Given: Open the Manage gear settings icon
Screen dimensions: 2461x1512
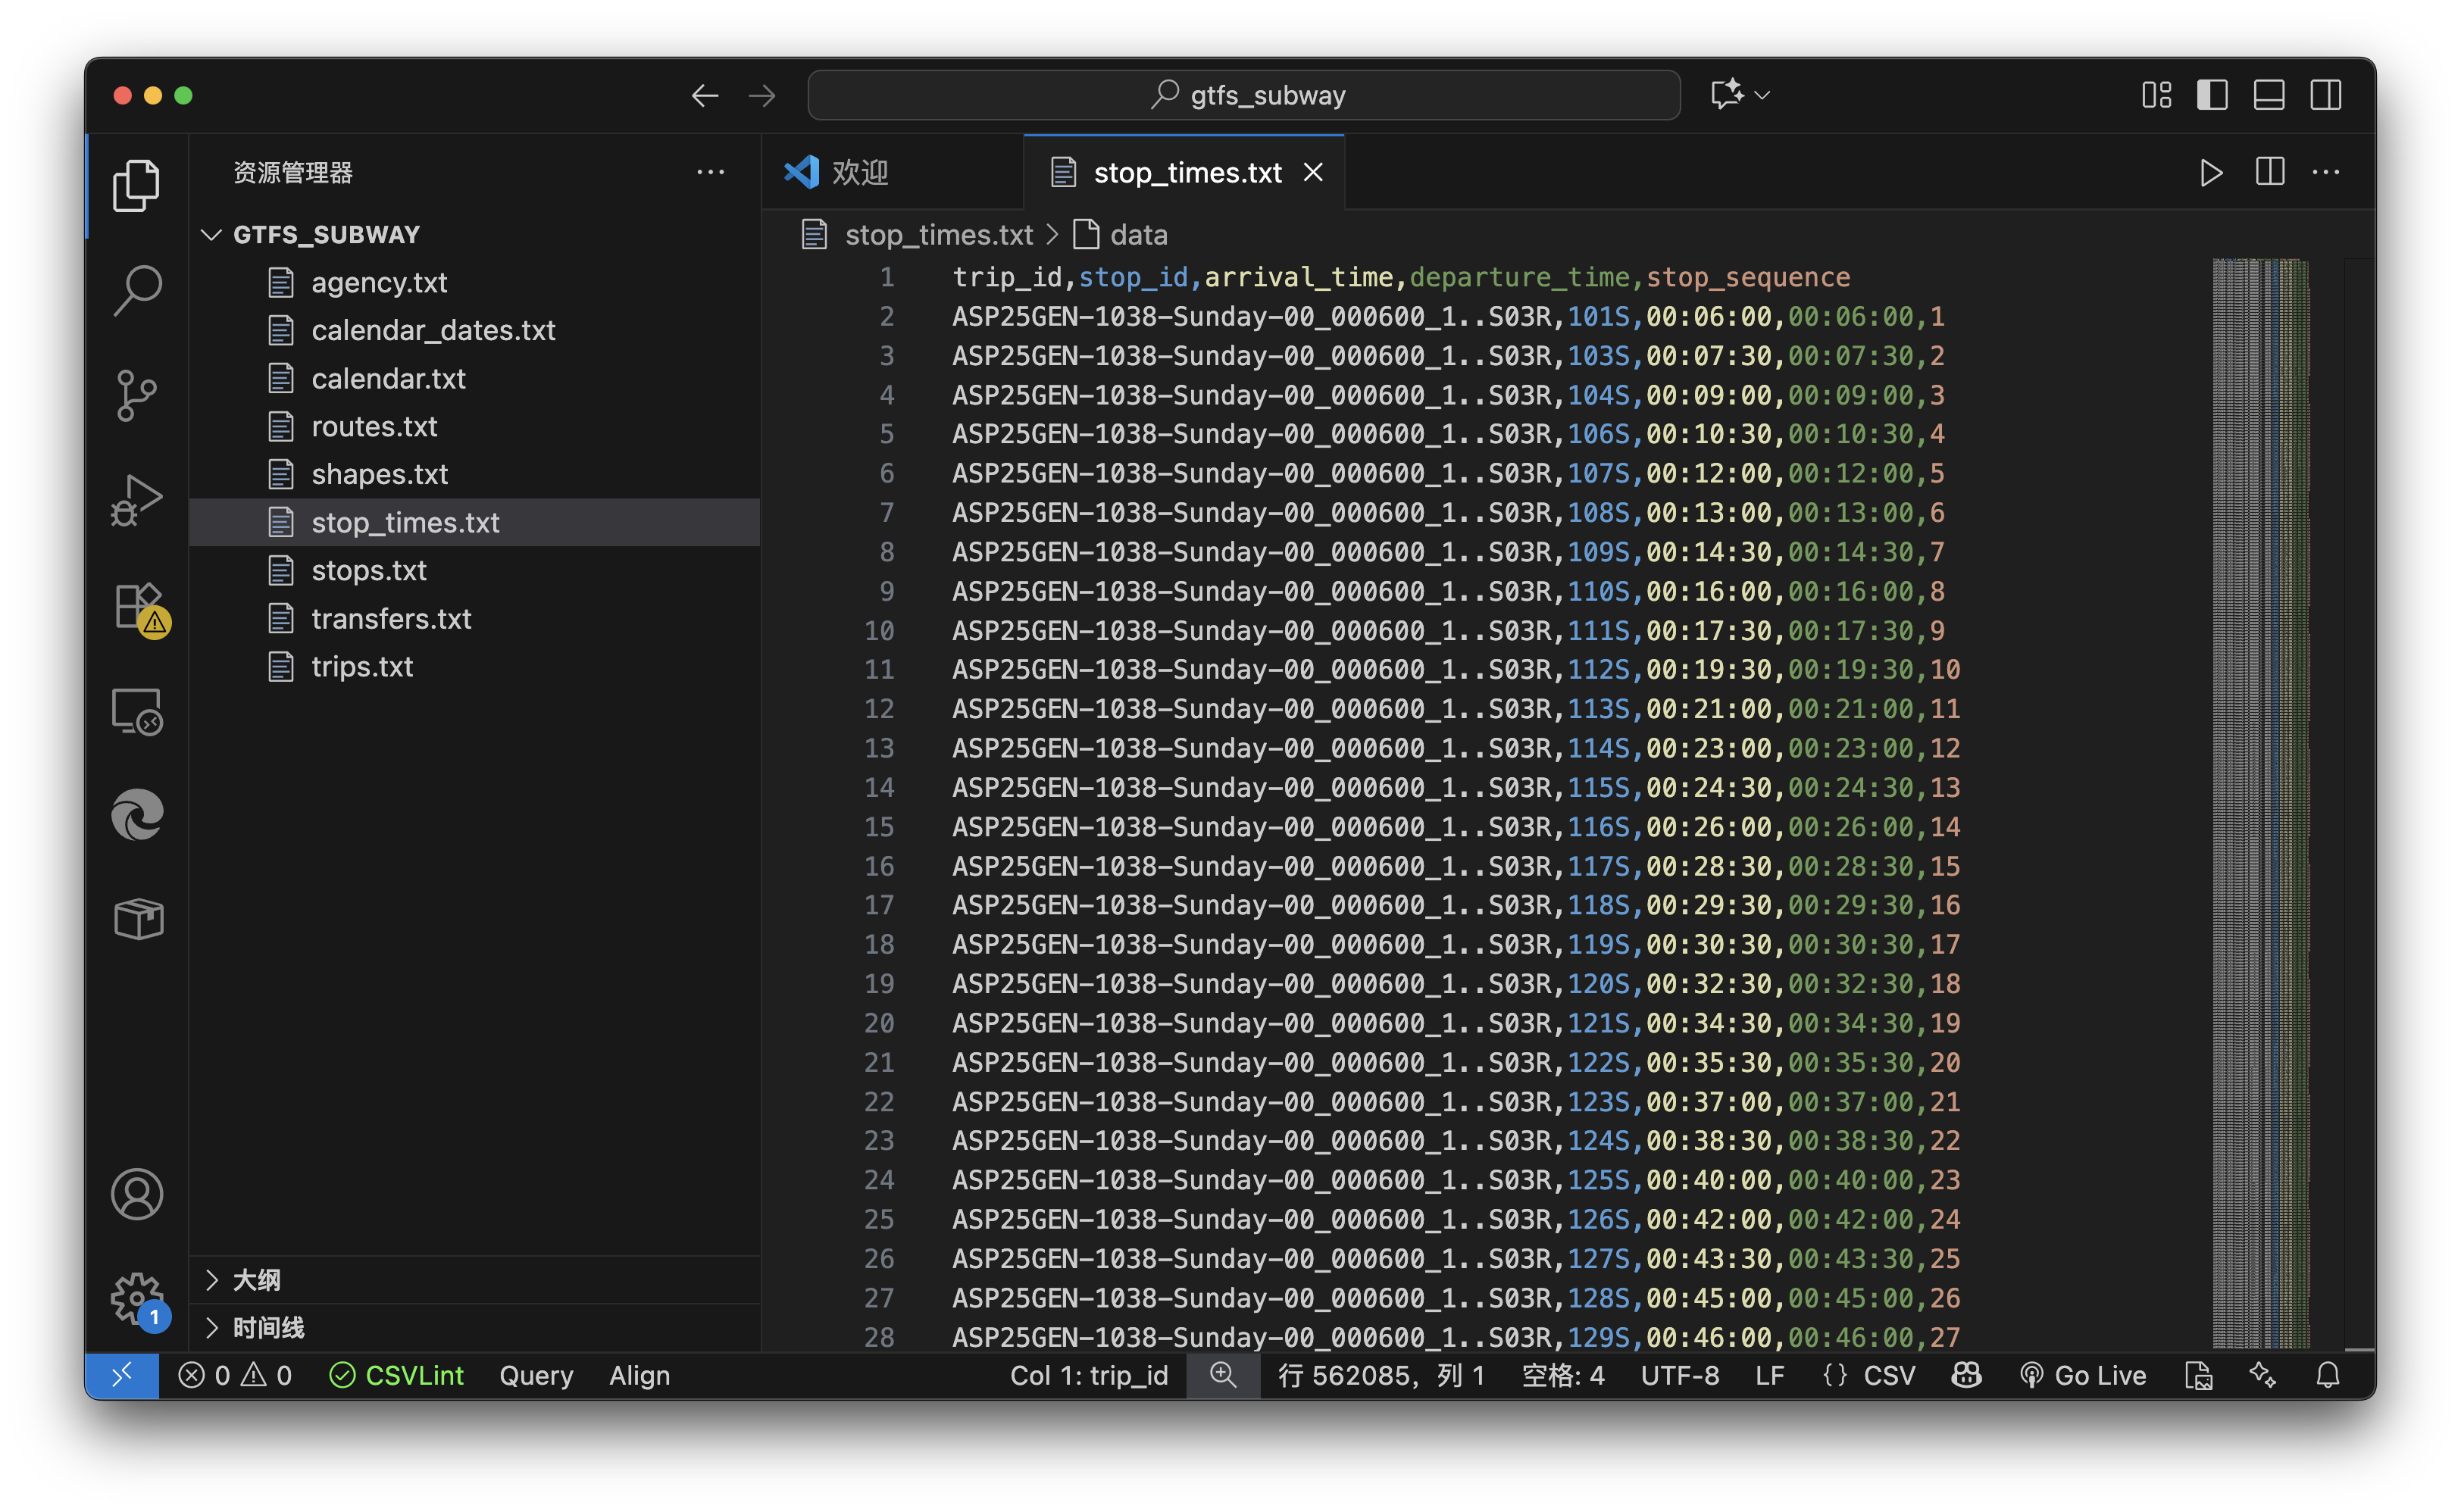Looking at the screenshot, I should click(x=137, y=1298).
